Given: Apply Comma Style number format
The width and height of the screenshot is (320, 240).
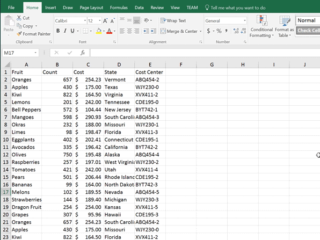Looking at the screenshot, I should pos(227,31).
